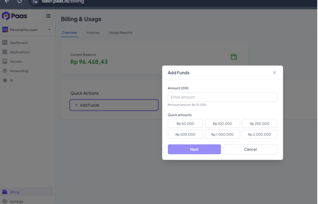Click the Billing wallet icon in sidebar
The height and width of the screenshot is (204, 318).
pyautogui.click(x=5, y=192)
